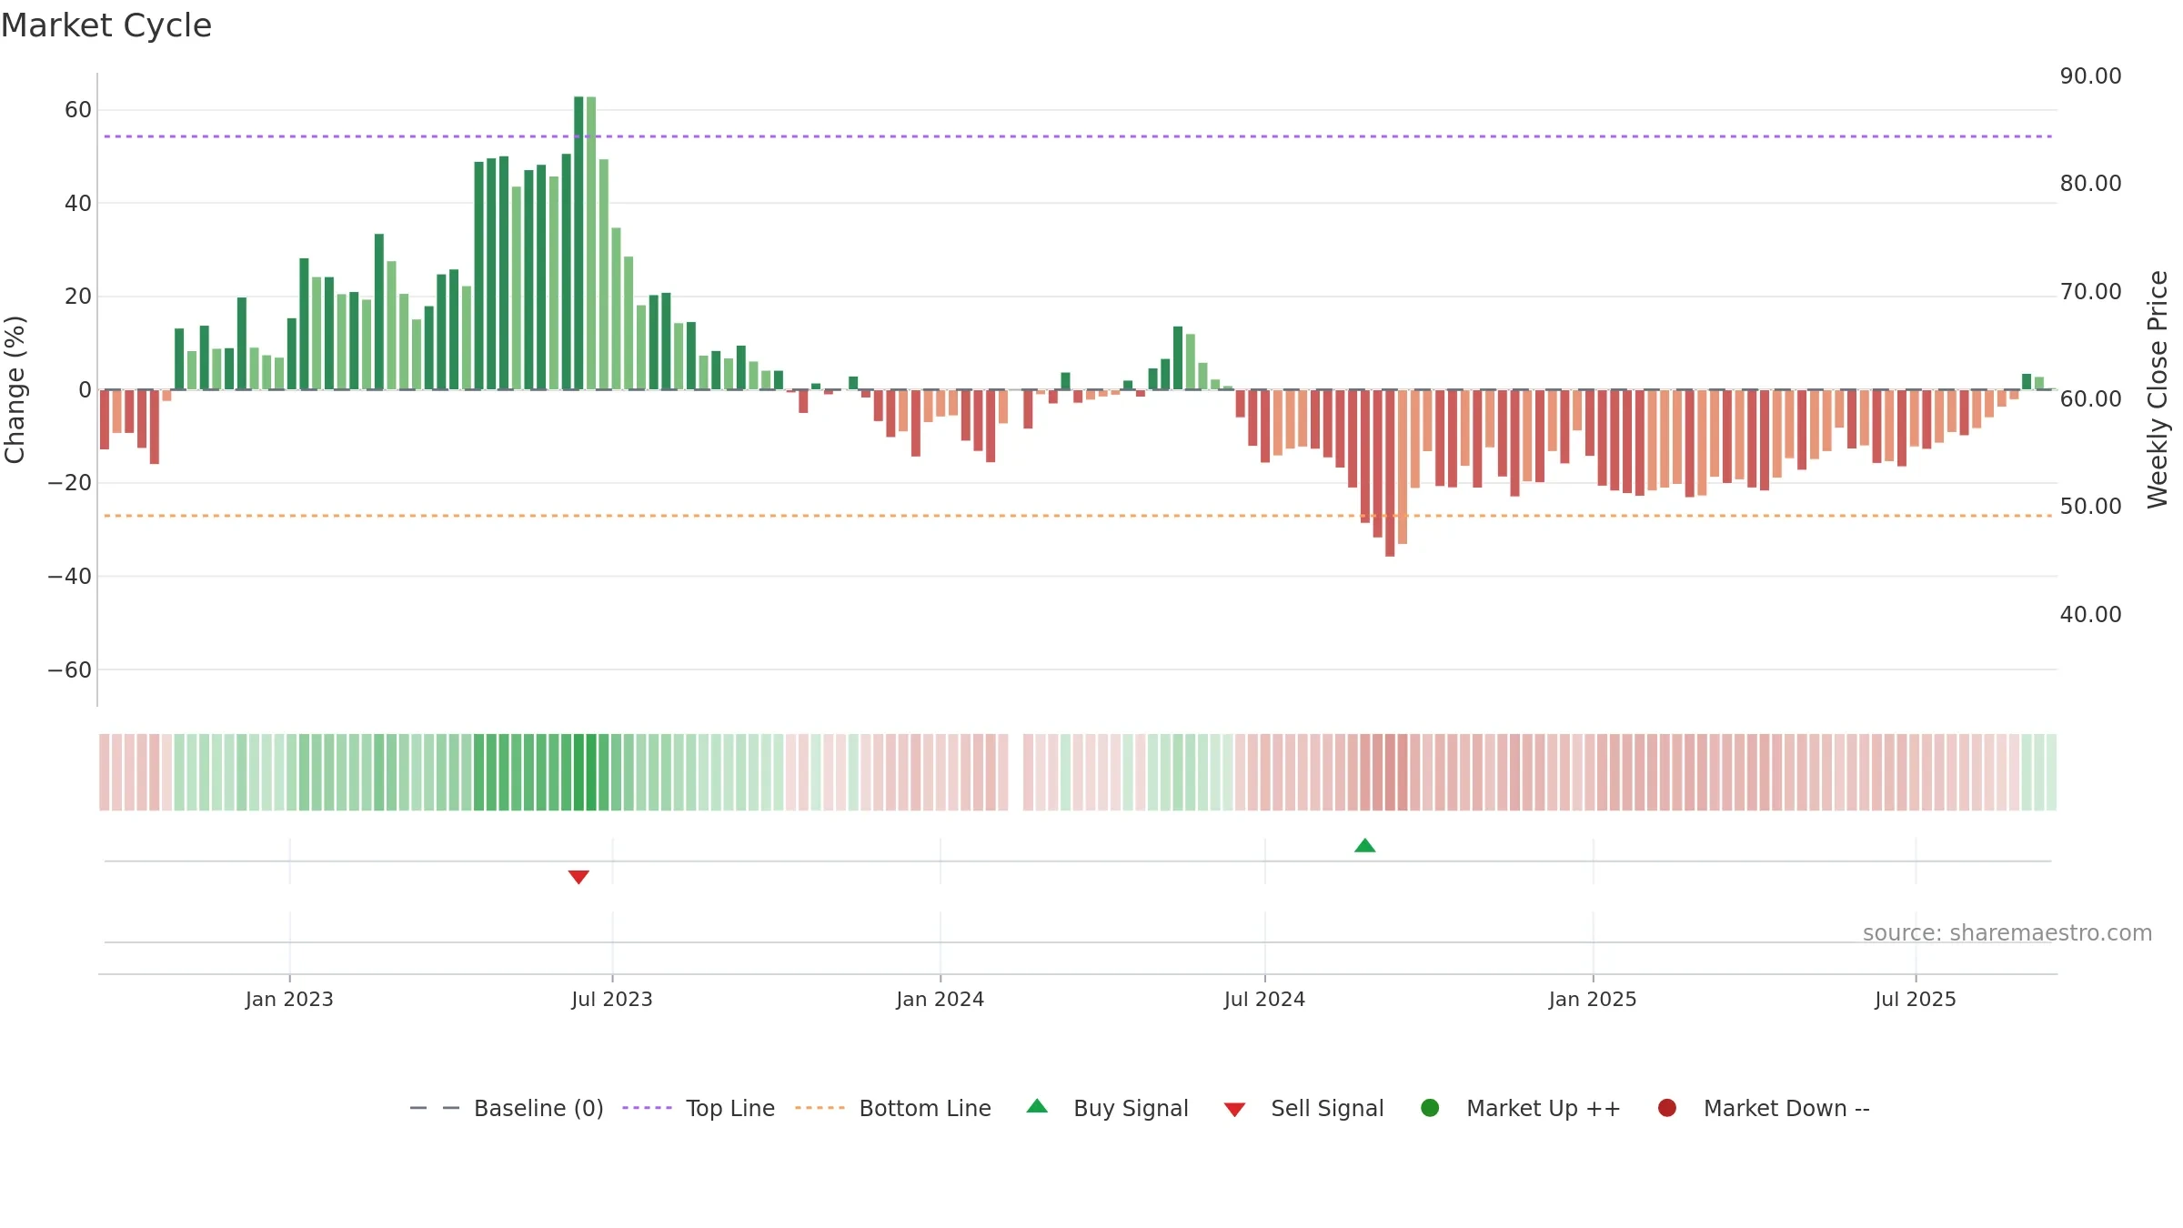Click the Jul 2024 x-axis label

(x=1264, y=1000)
